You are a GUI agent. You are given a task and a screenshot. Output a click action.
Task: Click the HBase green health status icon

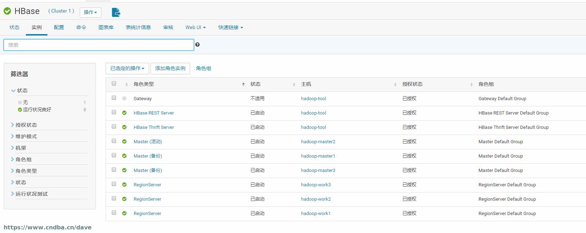(x=7, y=11)
